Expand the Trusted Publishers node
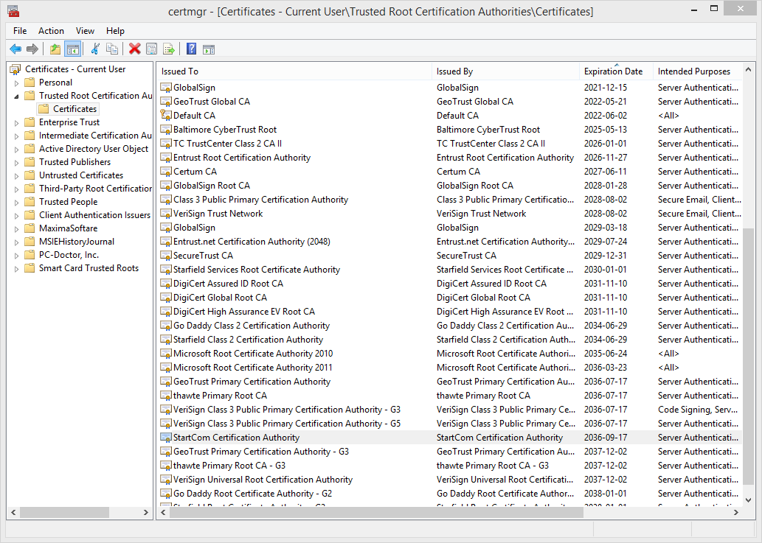The height and width of the screenshot is (543, 762). tap(16, 163)
